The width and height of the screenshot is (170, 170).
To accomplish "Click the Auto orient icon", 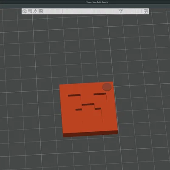I will [35, 11].
